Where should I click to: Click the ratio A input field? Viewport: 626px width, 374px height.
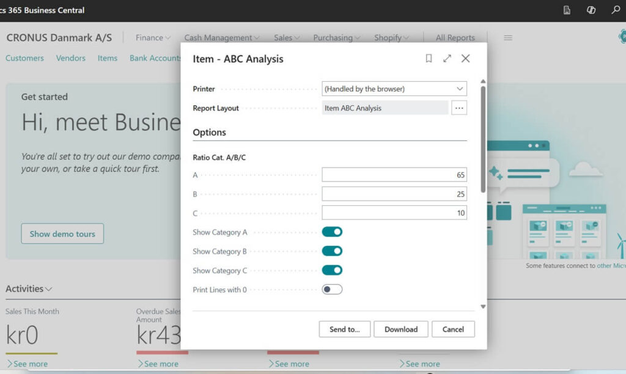point(394,175)
